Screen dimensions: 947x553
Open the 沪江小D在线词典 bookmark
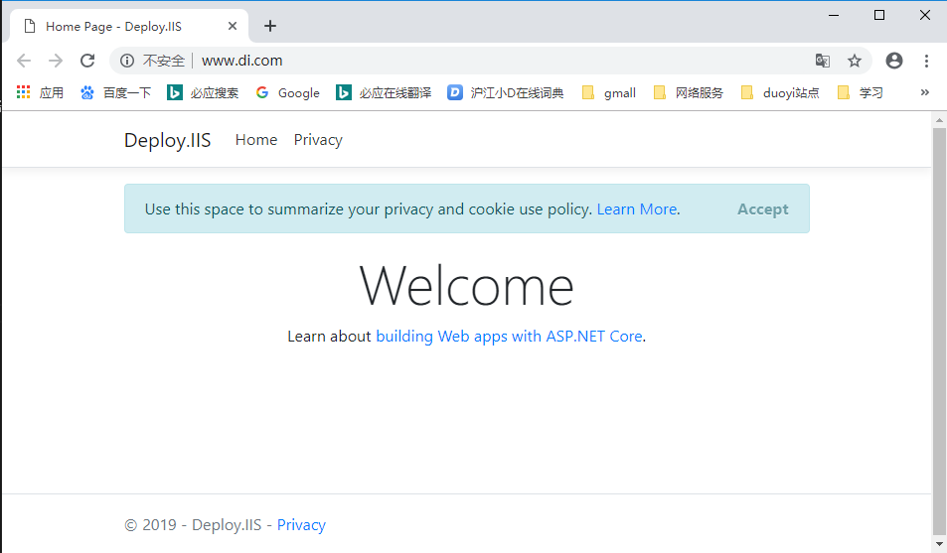pos(506,92)
